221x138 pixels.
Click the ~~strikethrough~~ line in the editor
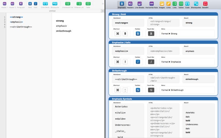pyautogui.click(x=21, y=27)
